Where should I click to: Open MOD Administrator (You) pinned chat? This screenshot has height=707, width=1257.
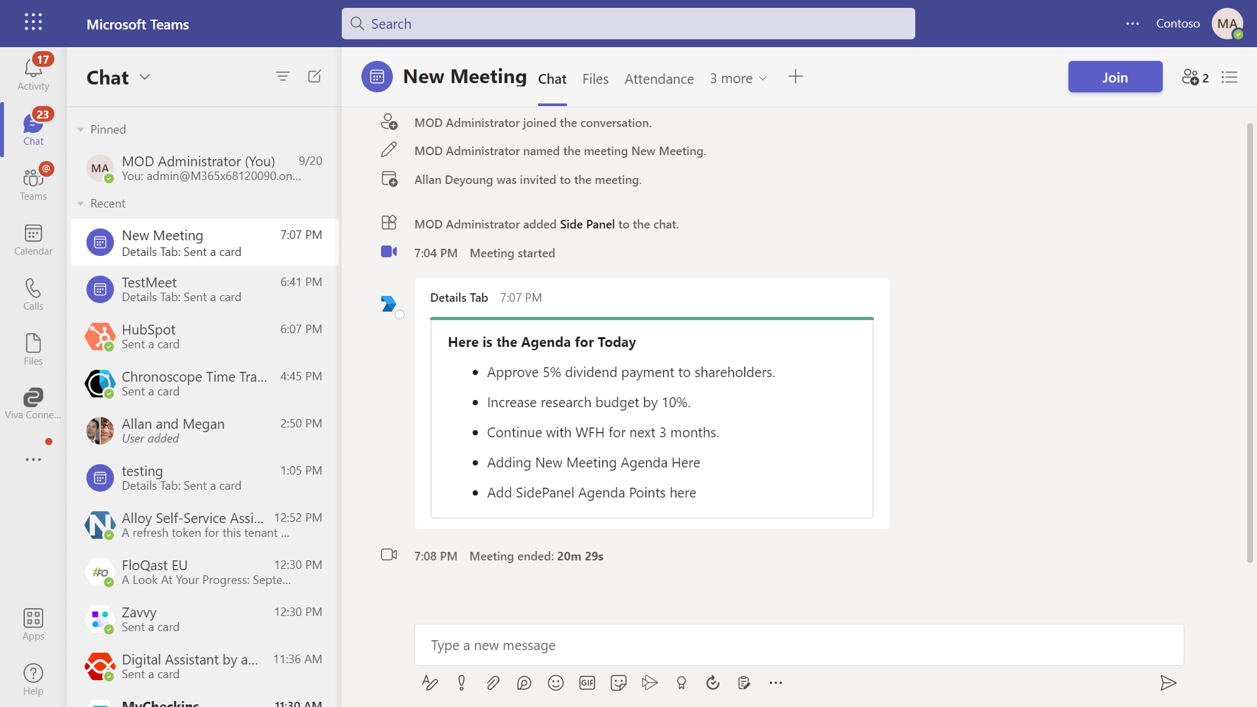(204, 168)
